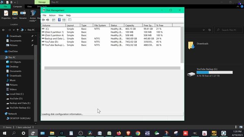
Task: Click the Show/Hide Action Pane toolbar icon
Action: (x=64, y=20)
